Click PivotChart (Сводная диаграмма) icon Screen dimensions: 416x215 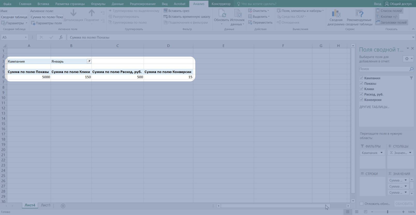(x=336, y=13)
